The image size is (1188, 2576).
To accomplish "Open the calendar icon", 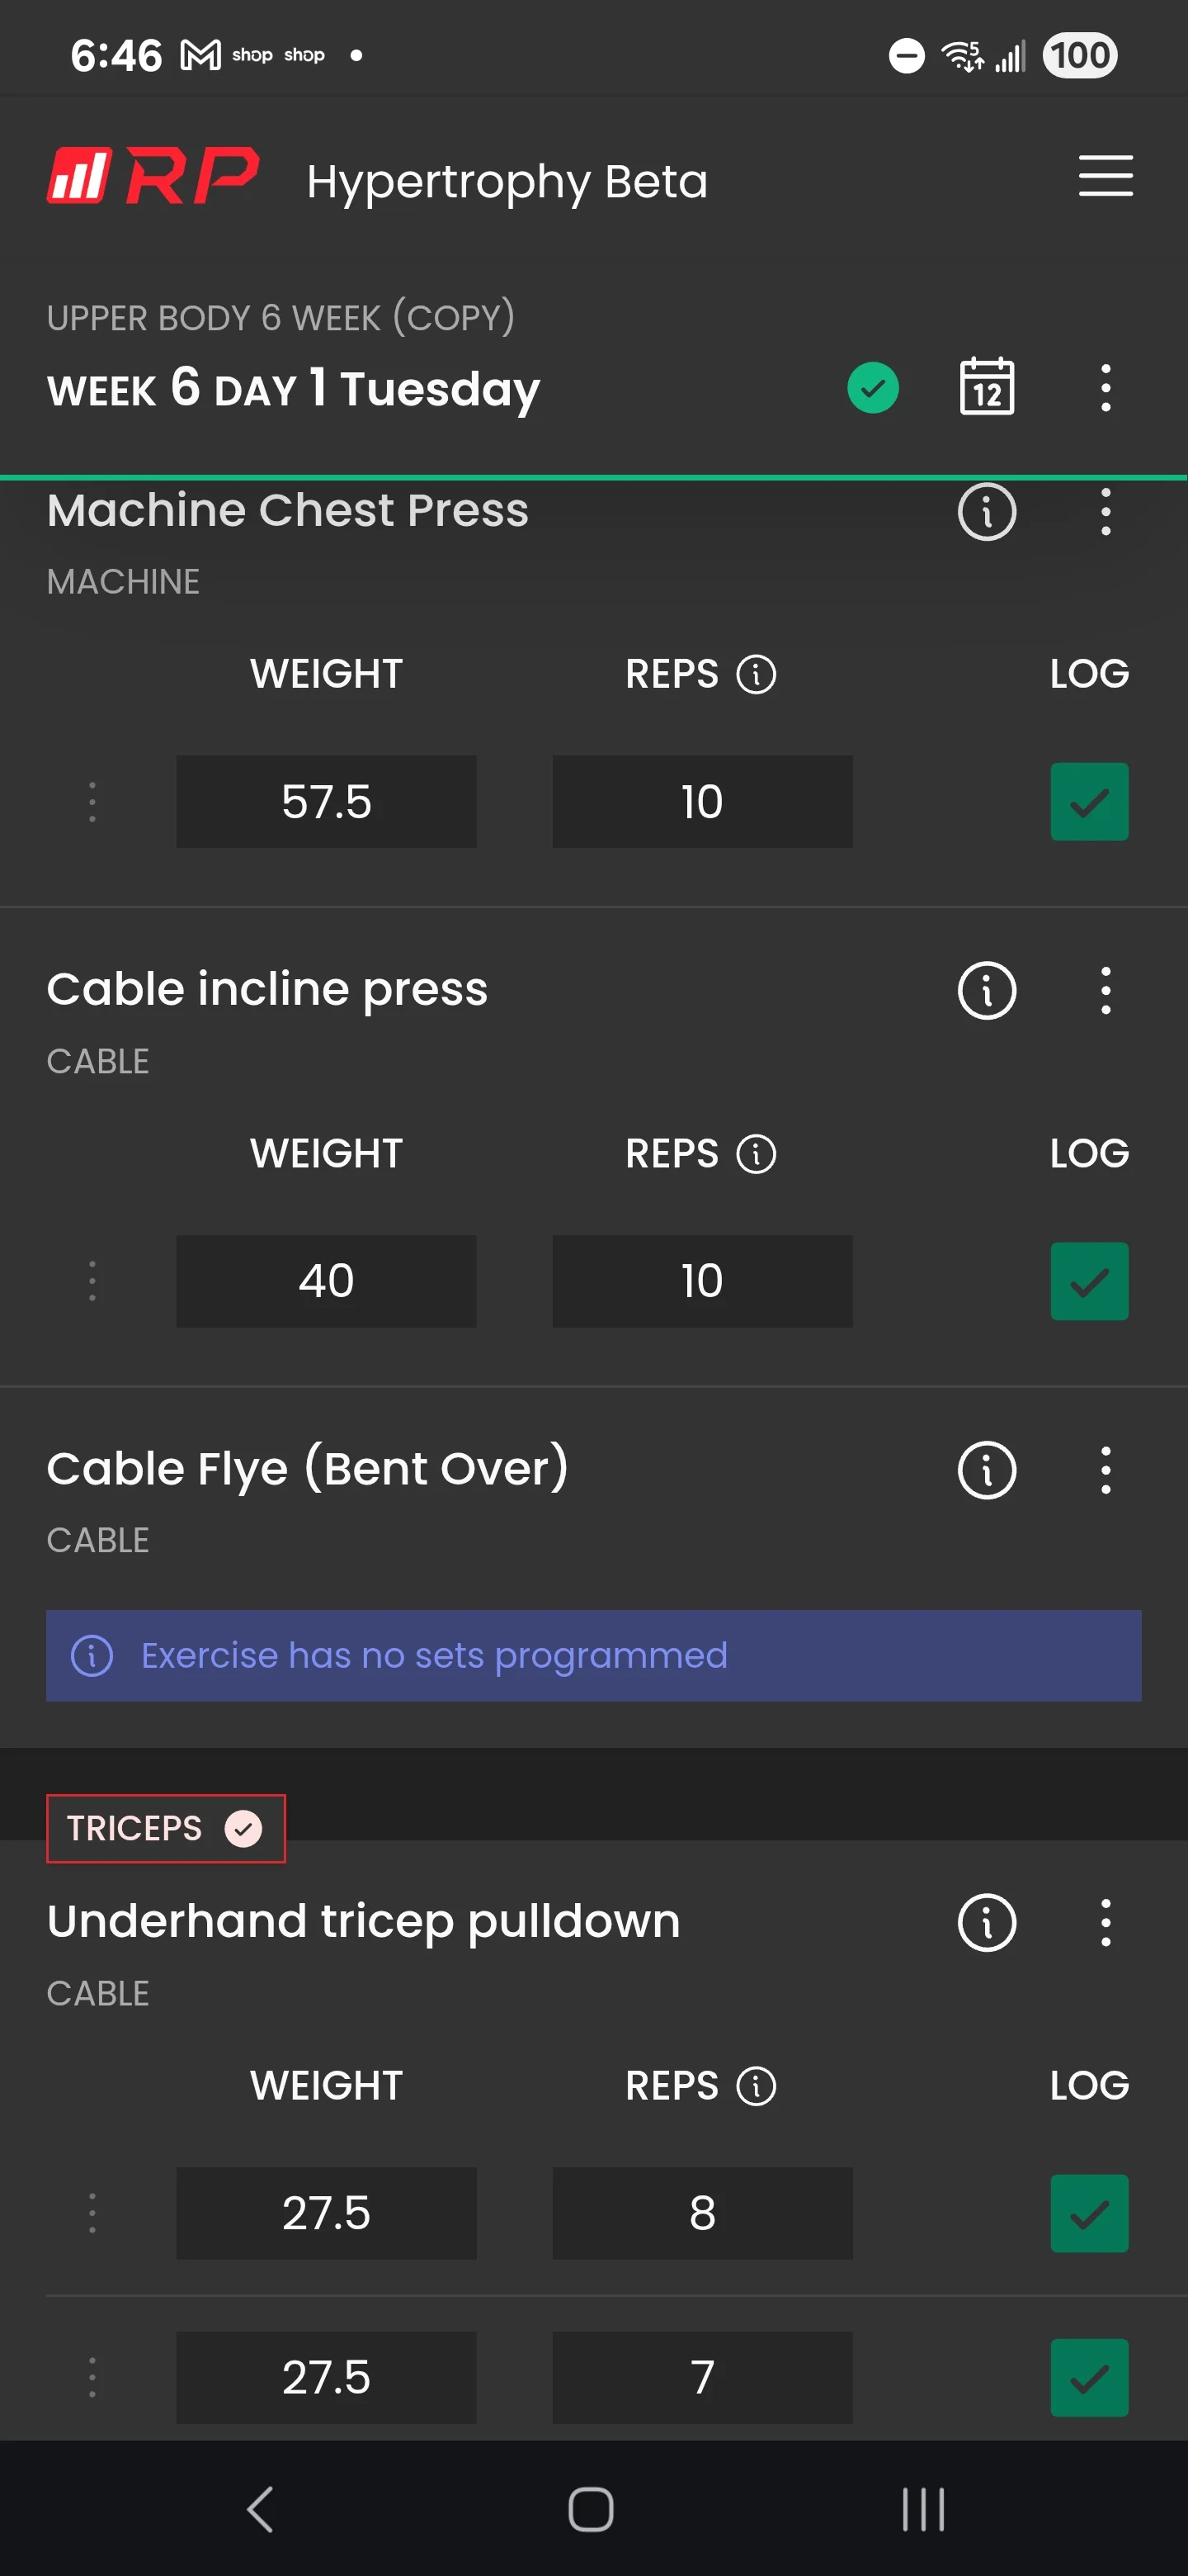I will (986, 387).
